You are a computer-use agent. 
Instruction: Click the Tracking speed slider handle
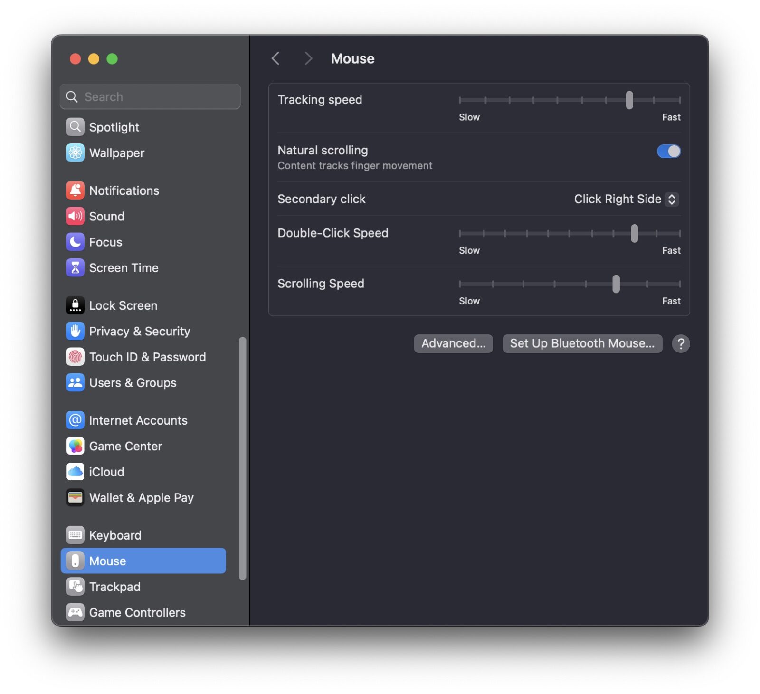[629, 100]
